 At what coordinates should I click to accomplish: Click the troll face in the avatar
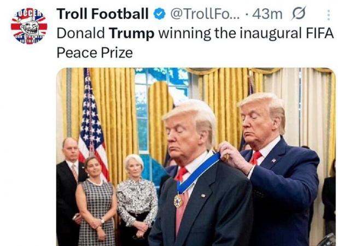click(30, 27)
